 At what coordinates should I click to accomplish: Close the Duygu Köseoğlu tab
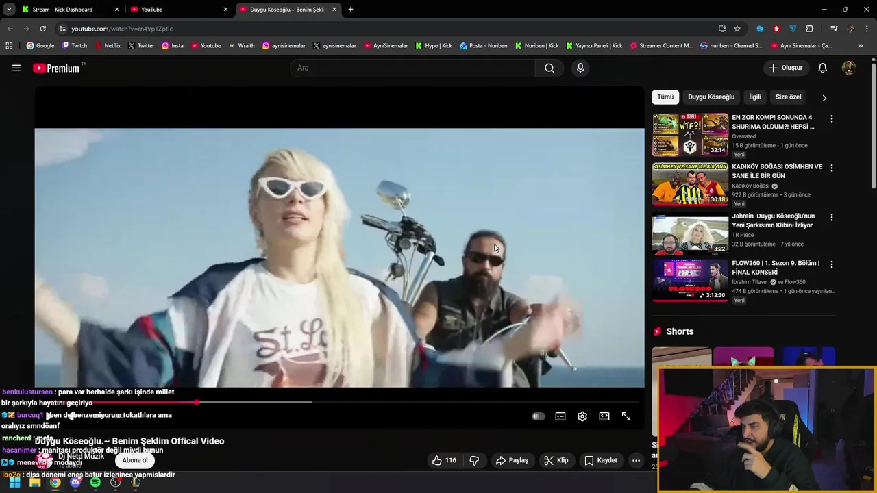click(x=334, y=10)
